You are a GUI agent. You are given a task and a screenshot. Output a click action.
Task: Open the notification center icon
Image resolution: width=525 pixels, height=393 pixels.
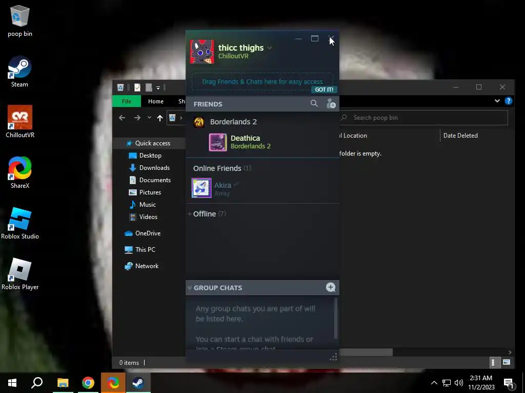click(x=509, y=383)
